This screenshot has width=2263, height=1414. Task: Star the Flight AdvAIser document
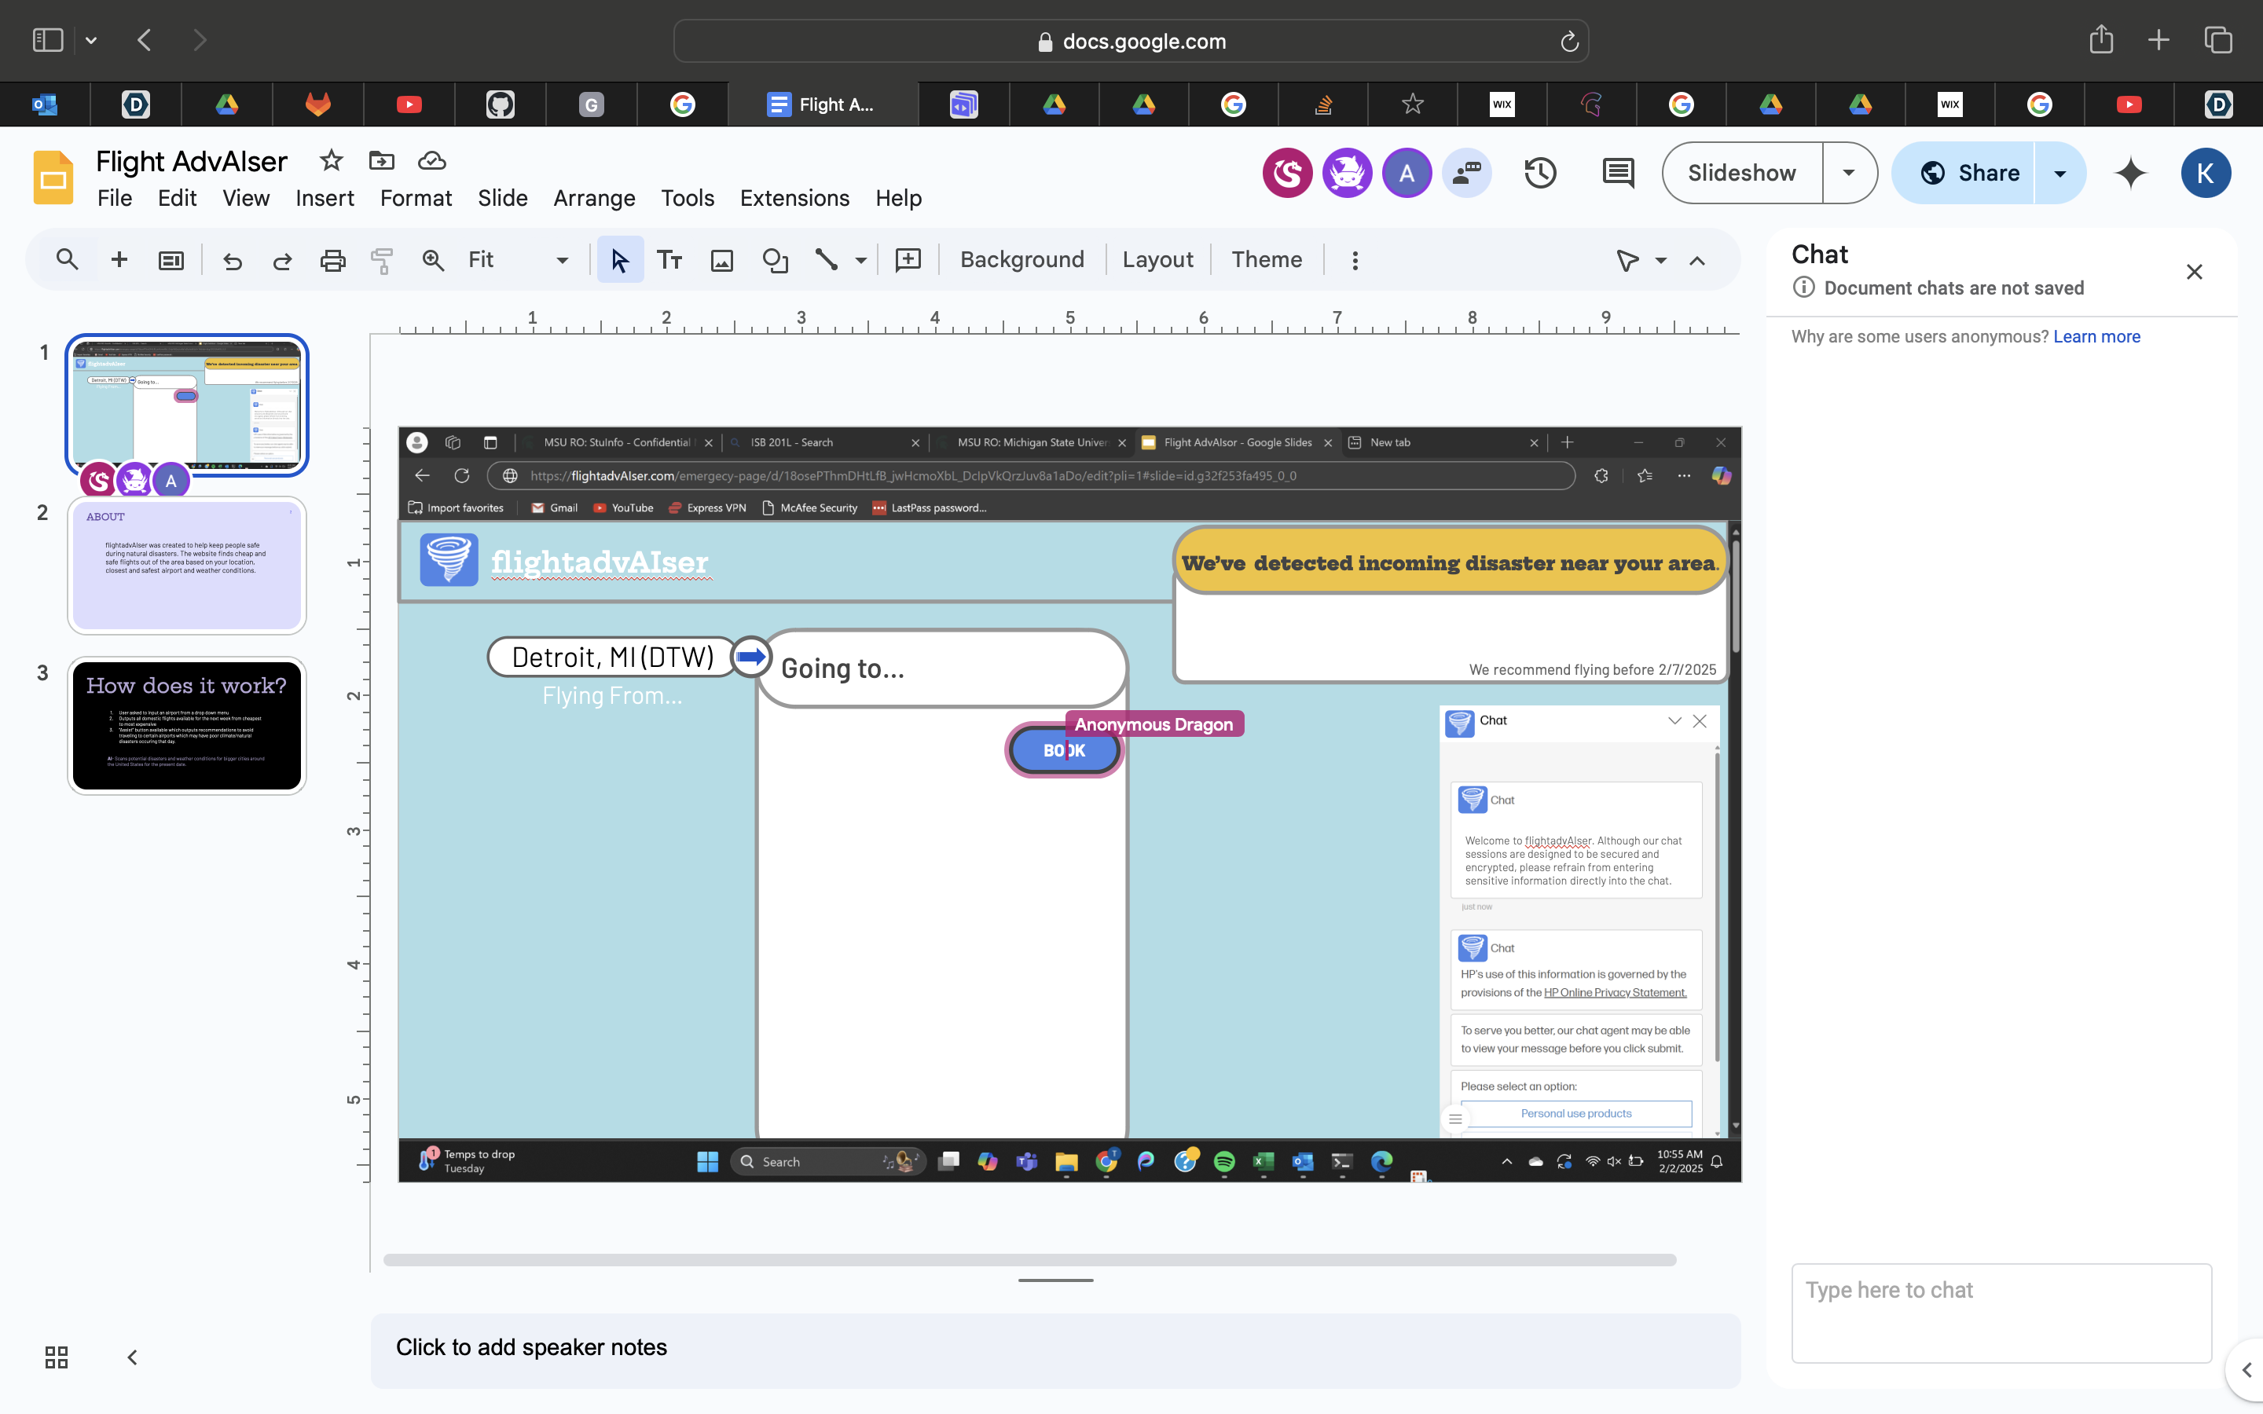(331, 160)
